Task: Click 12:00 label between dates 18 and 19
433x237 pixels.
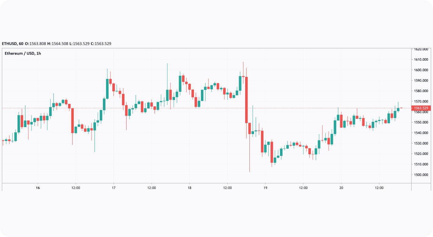Action: (227, 188)
